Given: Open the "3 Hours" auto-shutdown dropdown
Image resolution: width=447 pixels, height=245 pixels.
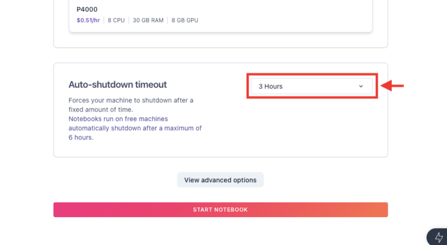Looking at the screenshot, I should pyautogui.click(x=311, y=87).
